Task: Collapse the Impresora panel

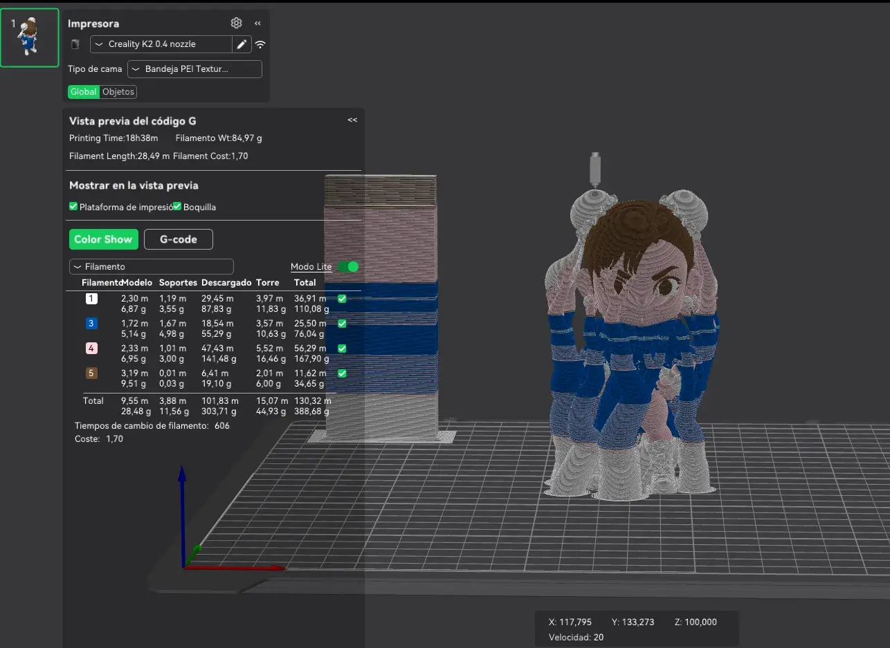Action: click(x=257, y=24)
